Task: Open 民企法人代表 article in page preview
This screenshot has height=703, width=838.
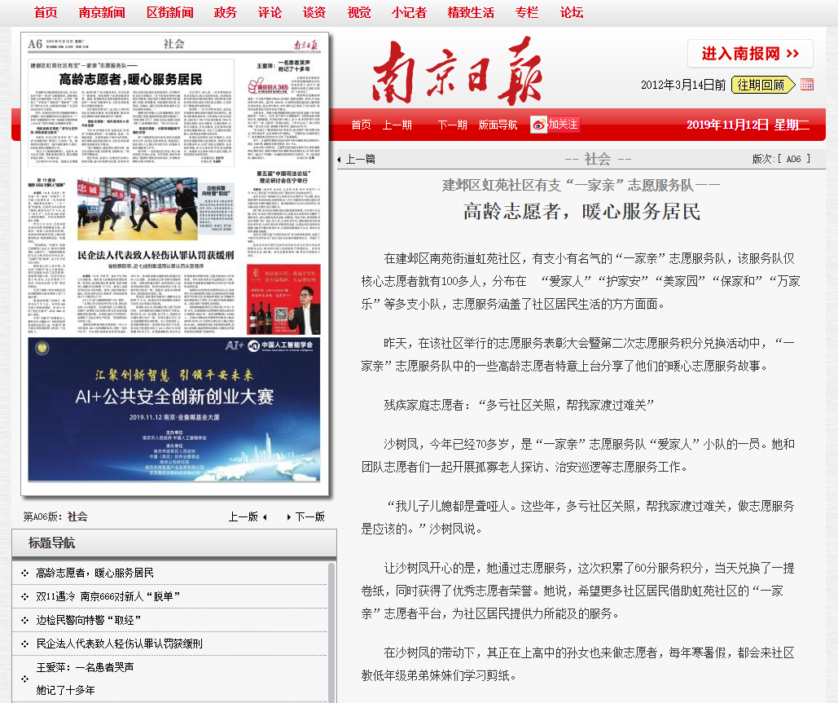Action: click(156, 255)
